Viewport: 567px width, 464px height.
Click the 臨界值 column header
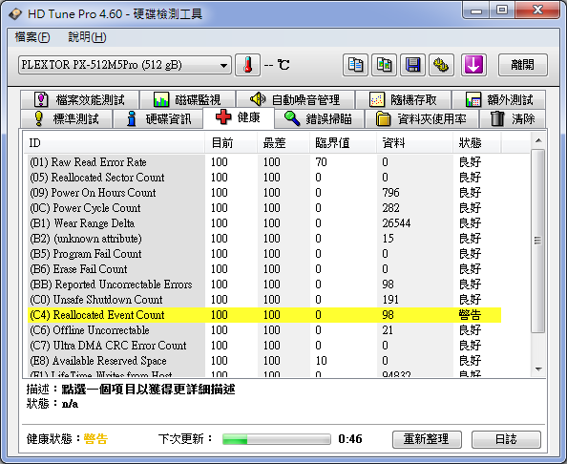(343, 143)
